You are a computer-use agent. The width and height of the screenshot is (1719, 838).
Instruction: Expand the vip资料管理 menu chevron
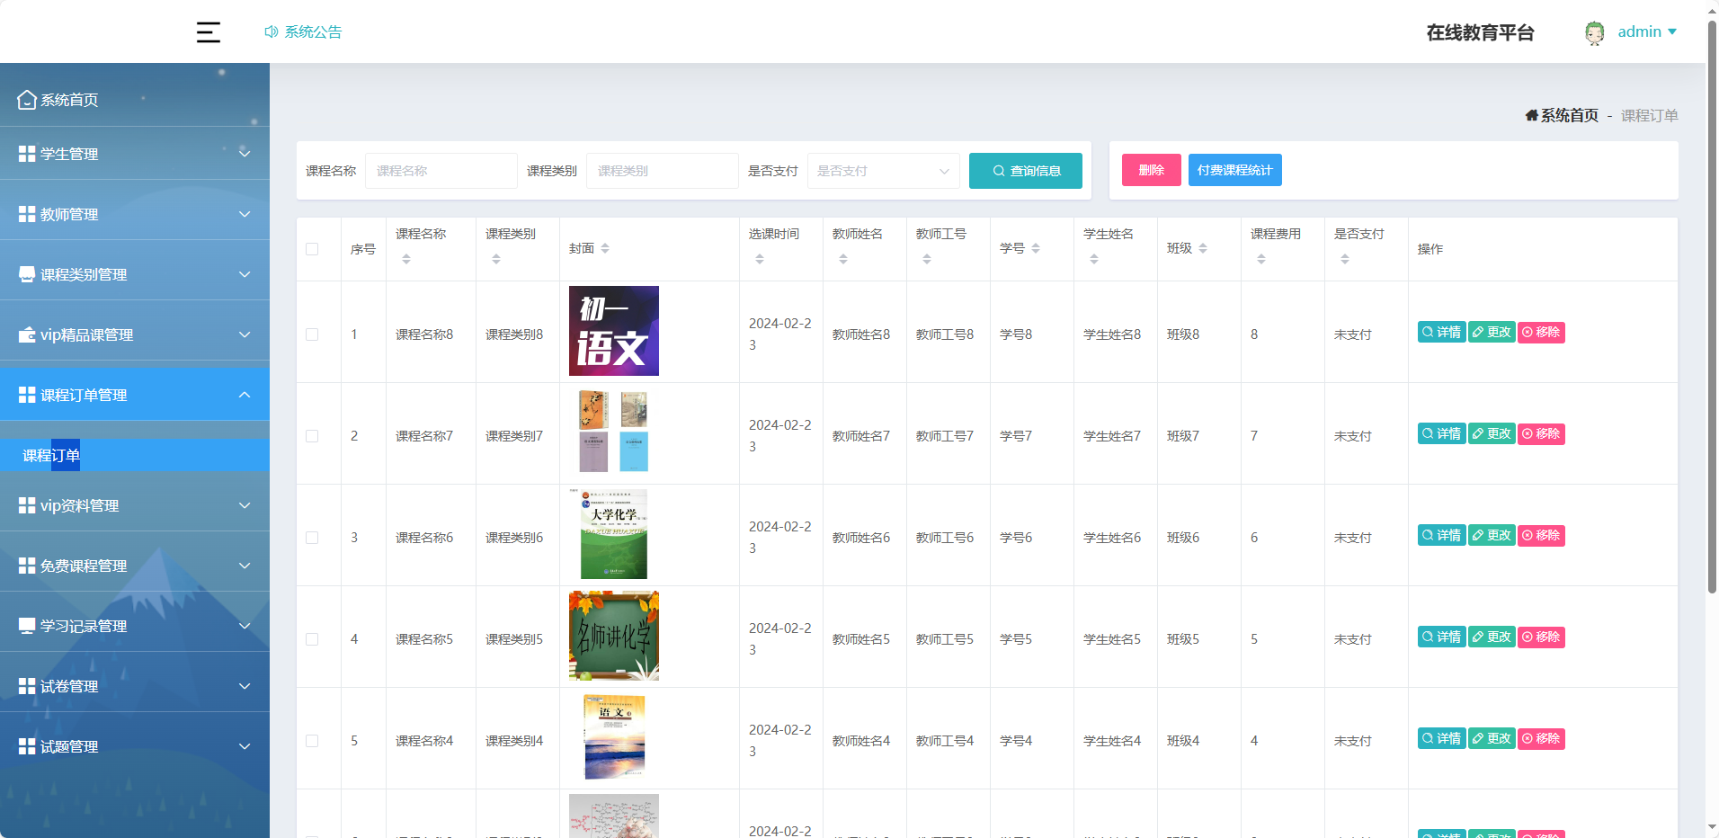(245, 505)
